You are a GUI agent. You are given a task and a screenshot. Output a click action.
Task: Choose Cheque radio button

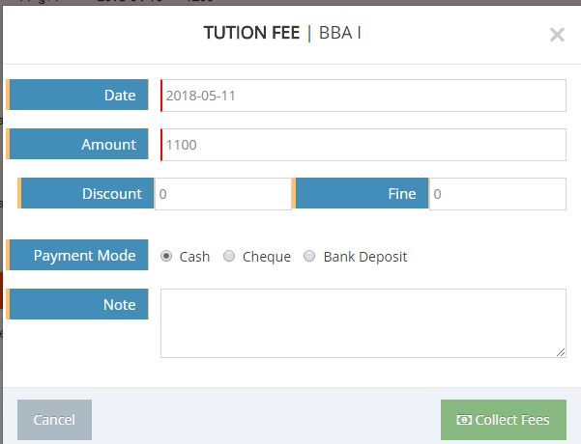pyautogui.click(x=229, y=257)
